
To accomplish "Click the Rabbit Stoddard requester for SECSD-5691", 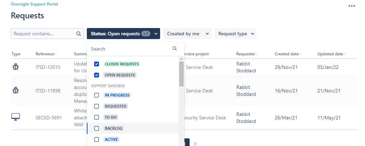I will coord(246,118).
